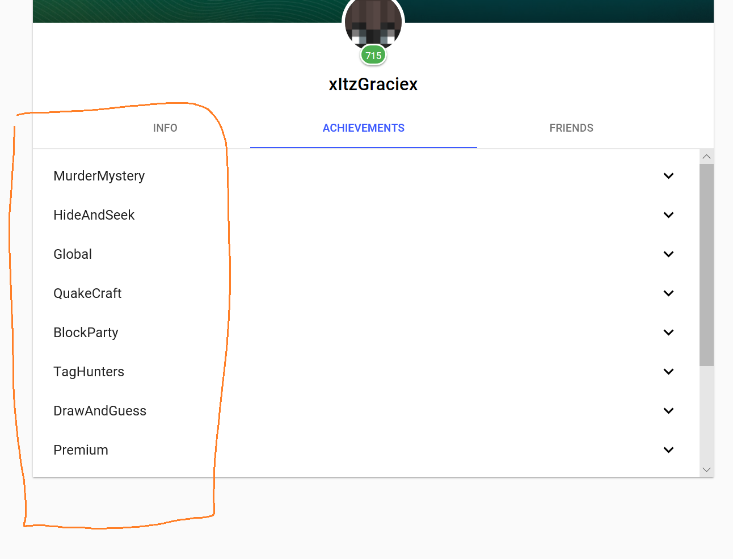Click the MurderMystery label text
The height and width of the screenshot is (559, 733).
pyautogui.click(x=99, y=176)
